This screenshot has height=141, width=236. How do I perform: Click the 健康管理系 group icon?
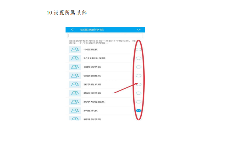(x=75, y=76)
